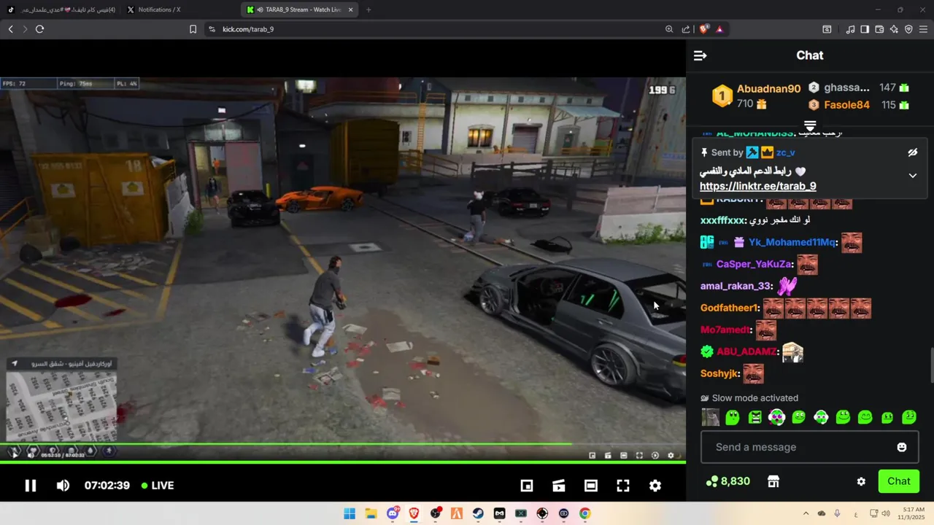934x525 pixels.
Task: View channel points balance 8,830
Action: tap(727, 481)
